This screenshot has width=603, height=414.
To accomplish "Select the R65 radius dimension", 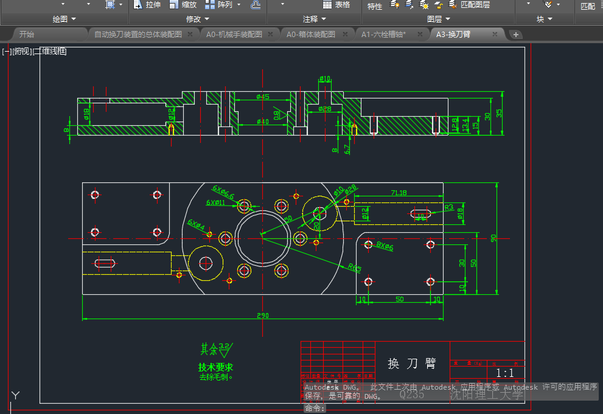I will 354,267.
